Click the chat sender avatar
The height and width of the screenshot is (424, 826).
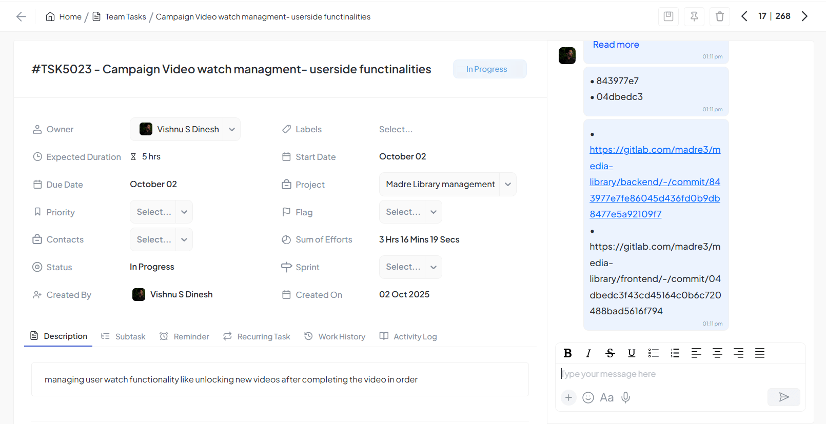[567, 55]
